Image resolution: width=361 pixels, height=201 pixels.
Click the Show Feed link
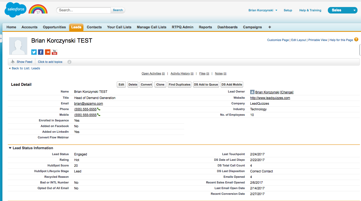(x=25, y=62)
